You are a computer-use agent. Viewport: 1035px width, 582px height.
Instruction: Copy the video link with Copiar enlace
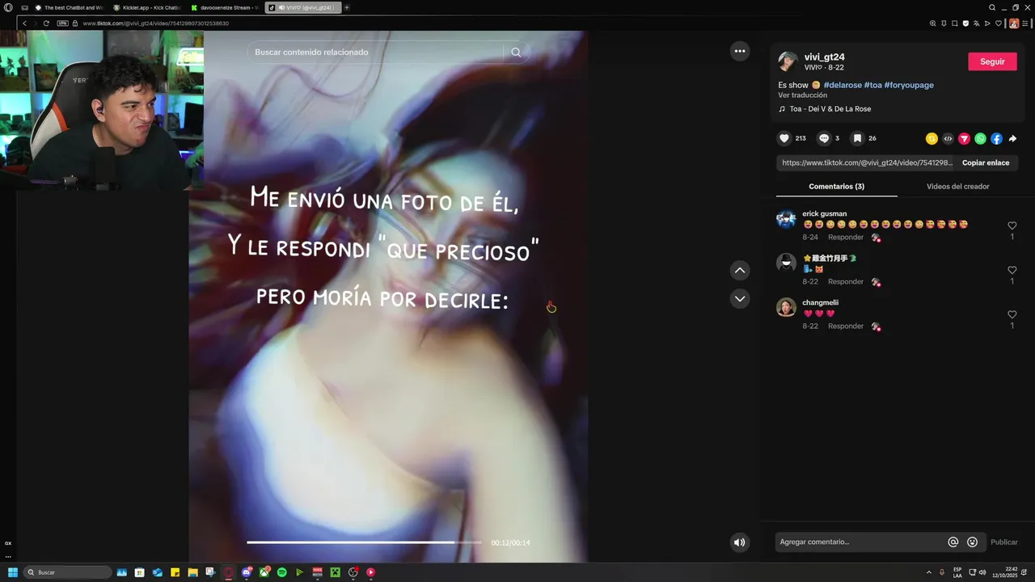click(986, 162)
